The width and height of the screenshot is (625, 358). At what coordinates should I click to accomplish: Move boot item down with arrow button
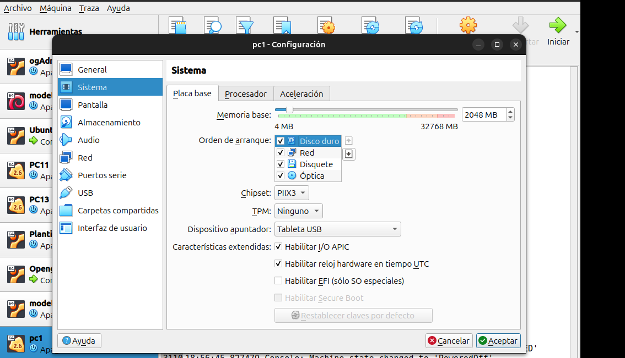(x=349, y=154)
